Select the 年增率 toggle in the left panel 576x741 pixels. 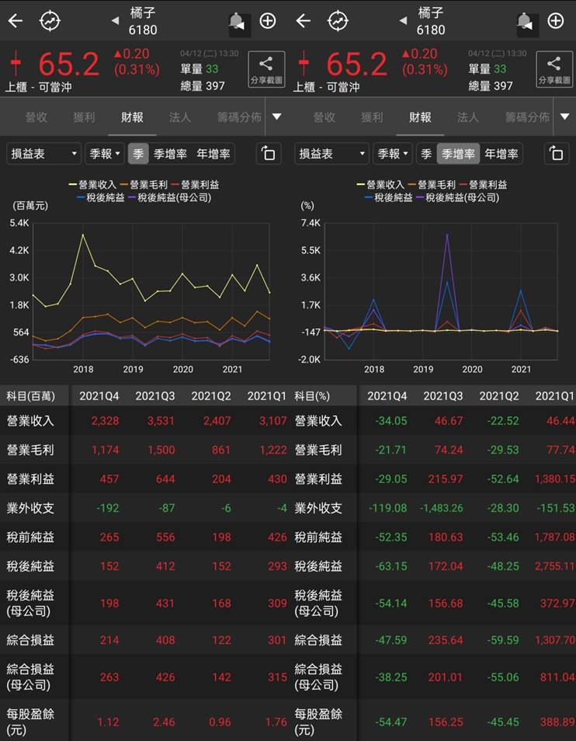[x=213, y=154]
